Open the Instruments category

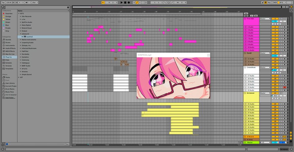tap(10, 45)
